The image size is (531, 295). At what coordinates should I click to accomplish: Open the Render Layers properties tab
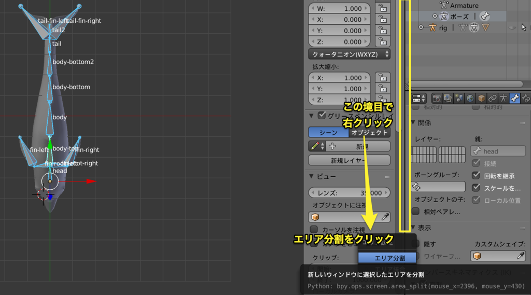pyautogui.click(x=448, y=99)
